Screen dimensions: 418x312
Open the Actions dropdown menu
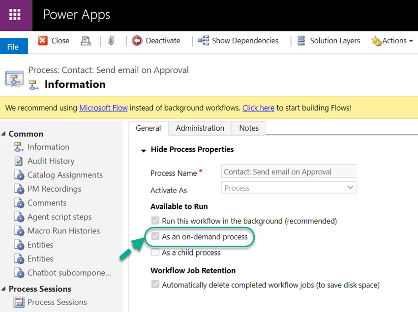(x=391, y=41)
